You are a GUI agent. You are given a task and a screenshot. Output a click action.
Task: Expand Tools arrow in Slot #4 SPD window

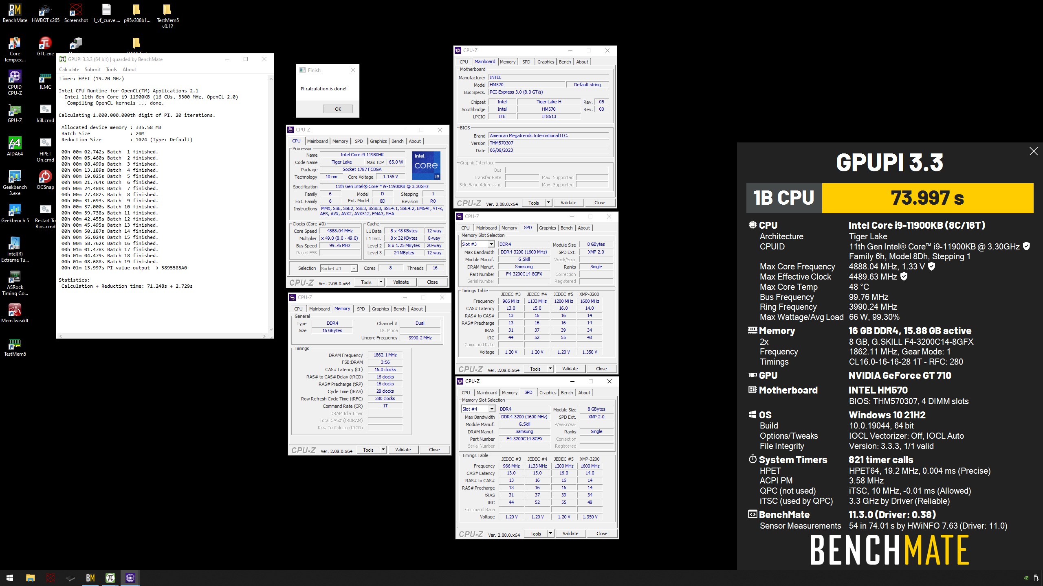550,534
